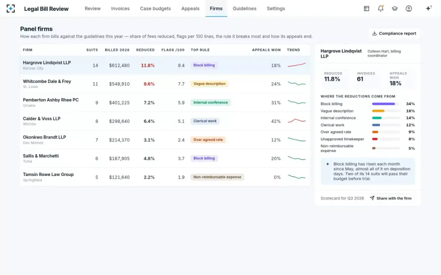Click the graduation cap learning icon

[x=395, y=8]
